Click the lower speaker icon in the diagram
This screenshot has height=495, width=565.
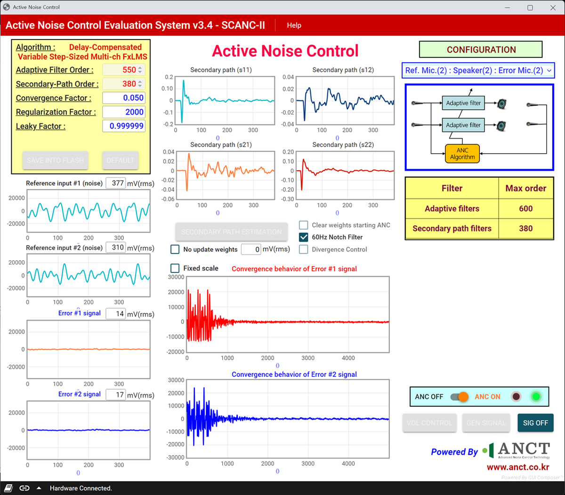point(501,125)
